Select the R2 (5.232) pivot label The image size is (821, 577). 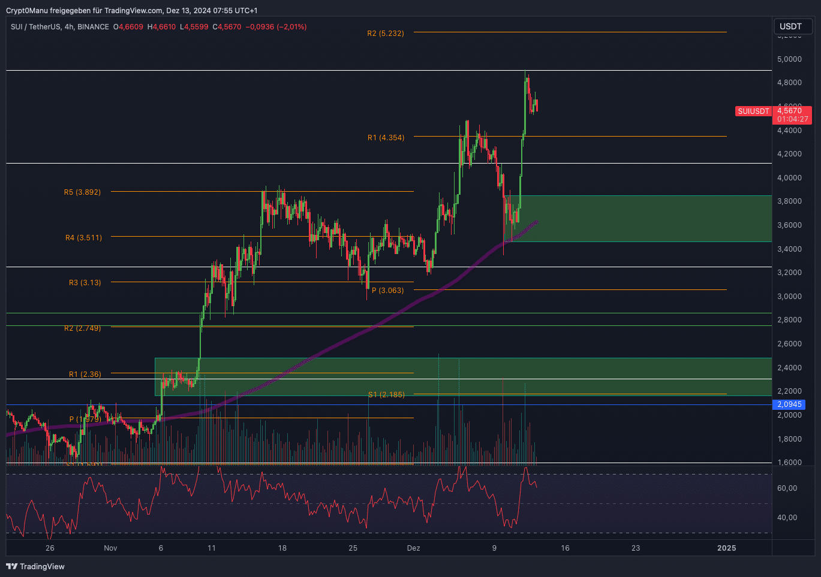click(386, 34)
